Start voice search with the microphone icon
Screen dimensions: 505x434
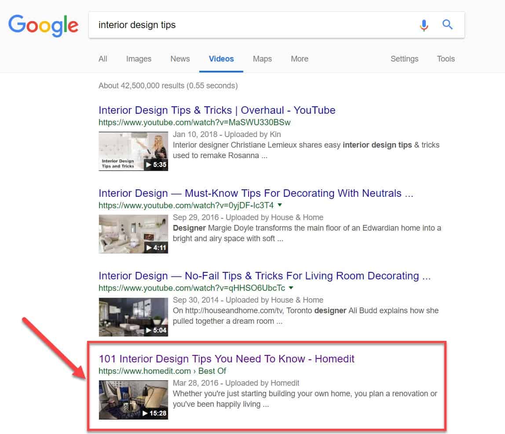click(x=424, y=25)
